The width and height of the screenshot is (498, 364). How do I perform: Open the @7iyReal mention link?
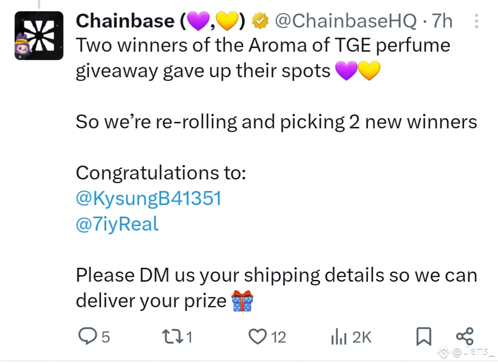tap(117, 224)
